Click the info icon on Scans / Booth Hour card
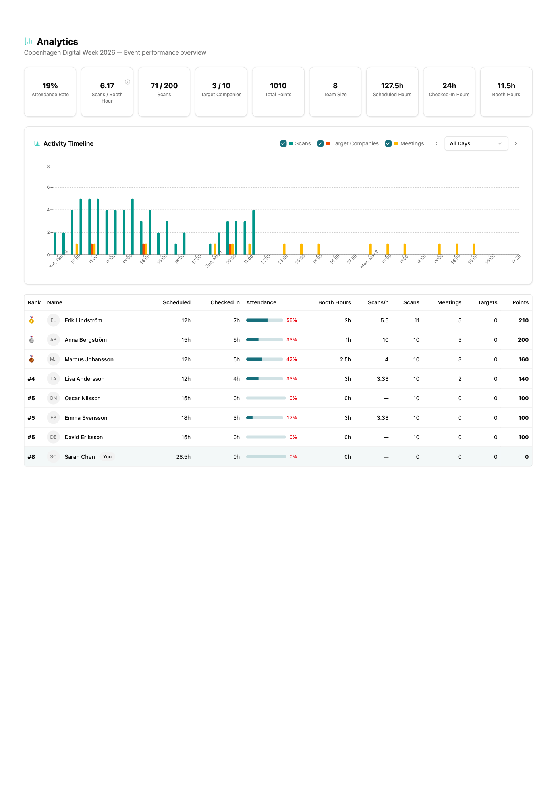 (128, 82)
